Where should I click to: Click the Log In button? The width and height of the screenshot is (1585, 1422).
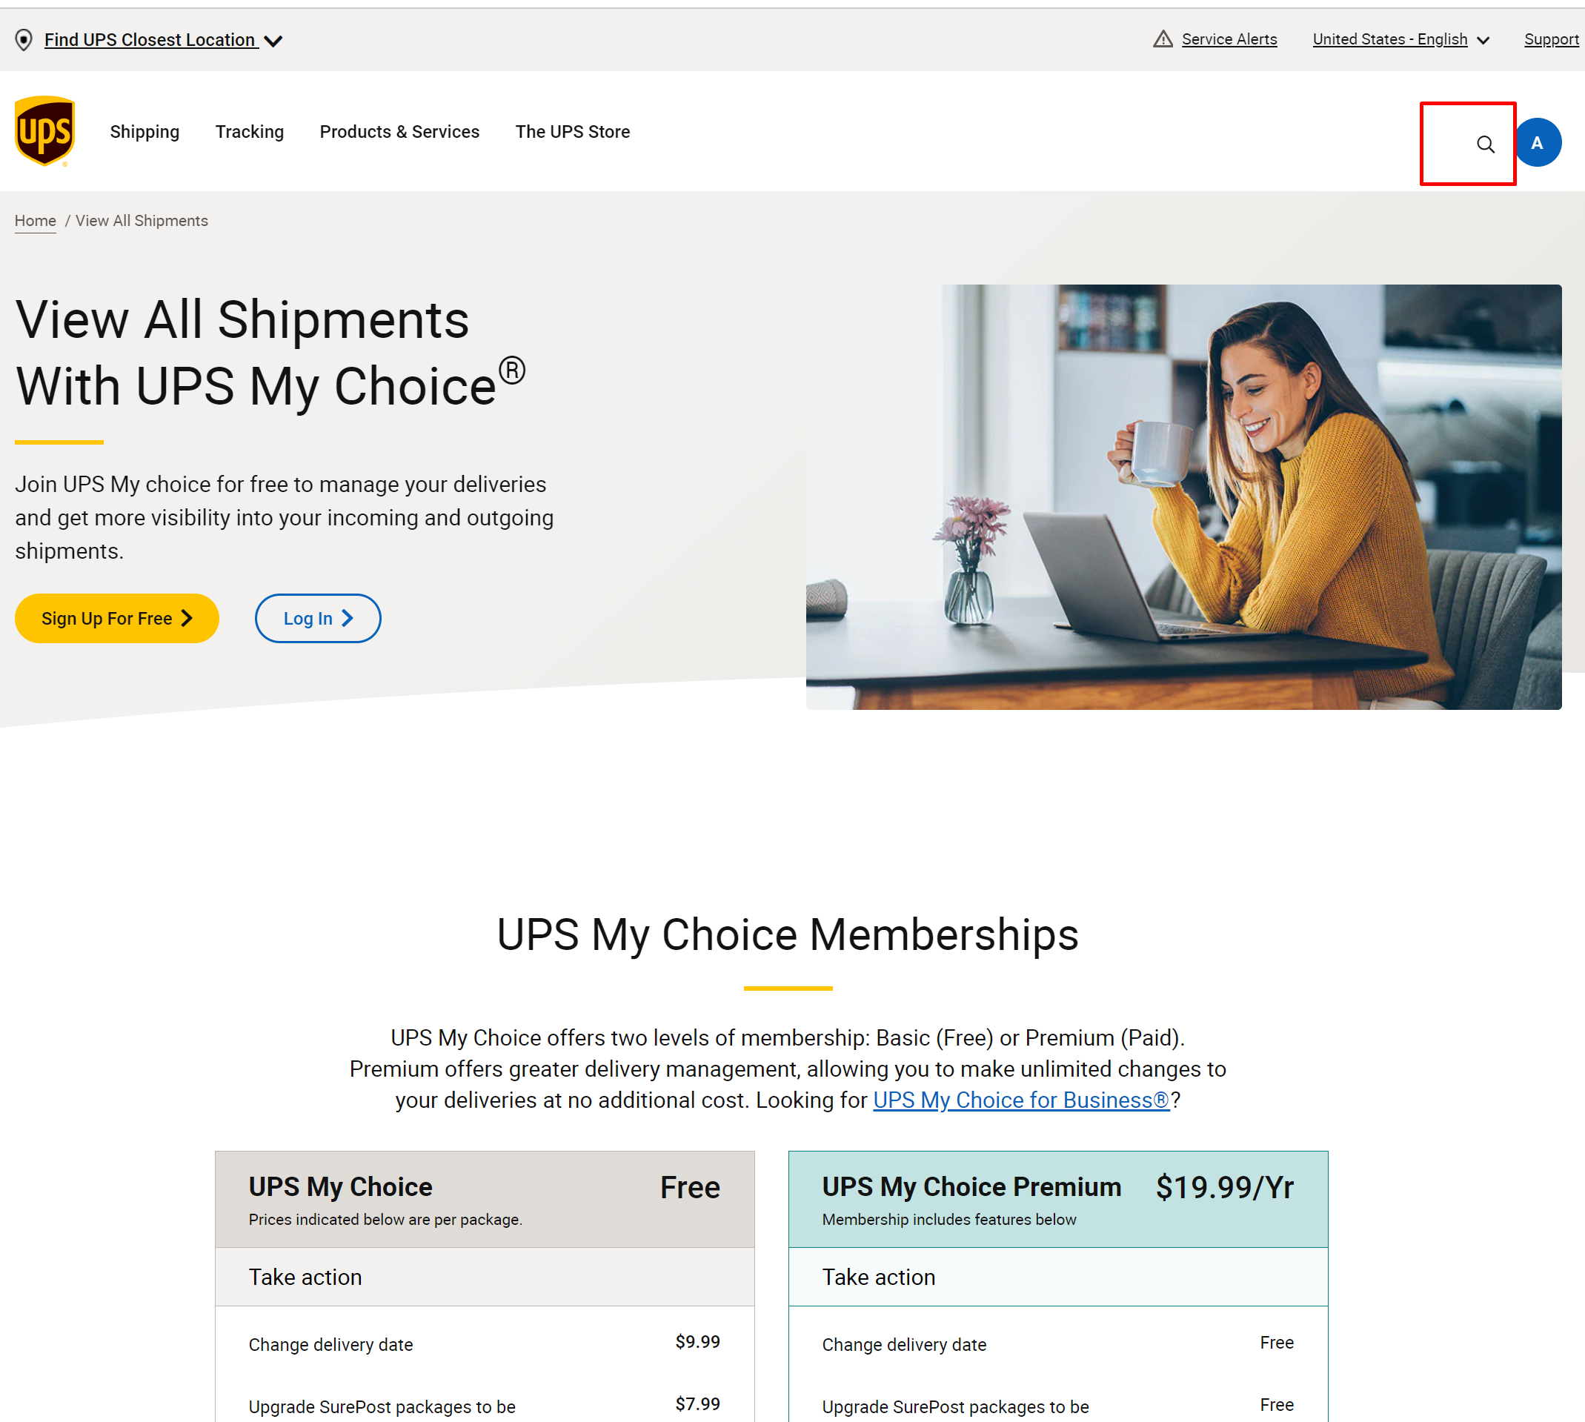click(318, 618)
